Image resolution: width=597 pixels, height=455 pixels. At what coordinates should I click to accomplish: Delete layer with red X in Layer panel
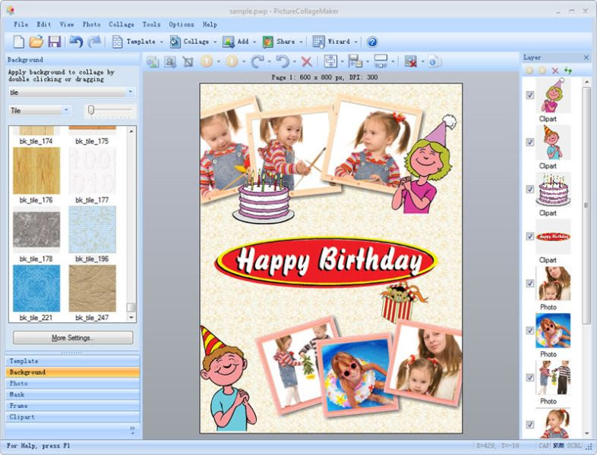(555, 71)
